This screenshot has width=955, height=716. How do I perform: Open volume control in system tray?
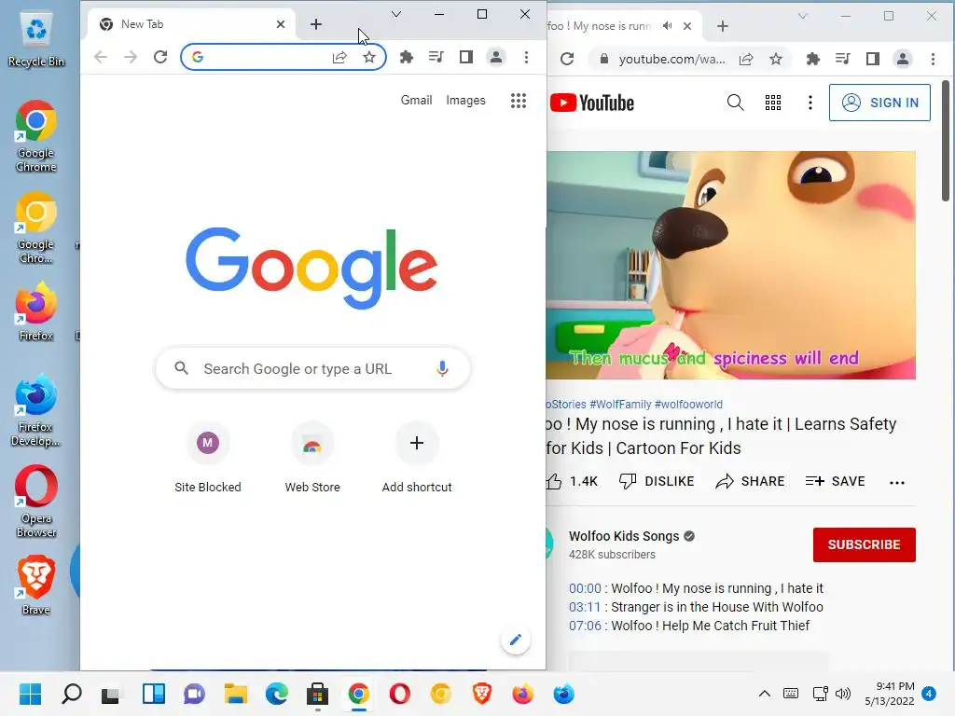tap(843, 694)
